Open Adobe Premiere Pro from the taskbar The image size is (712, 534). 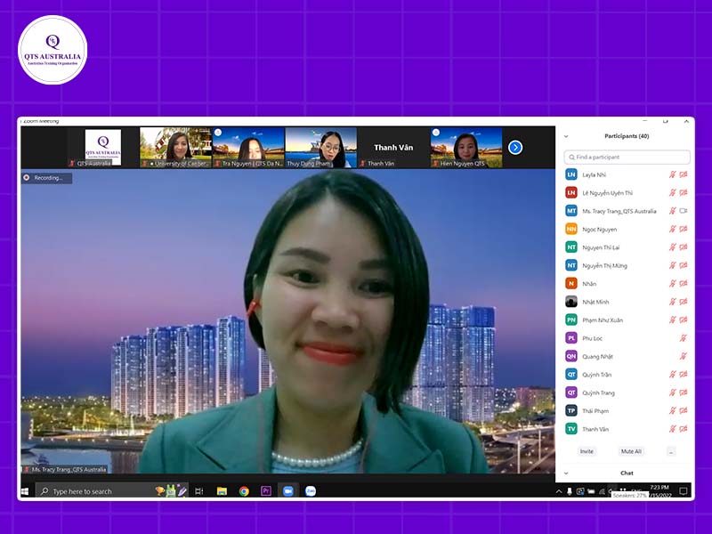pyautogui.click(x=265, y=491)
